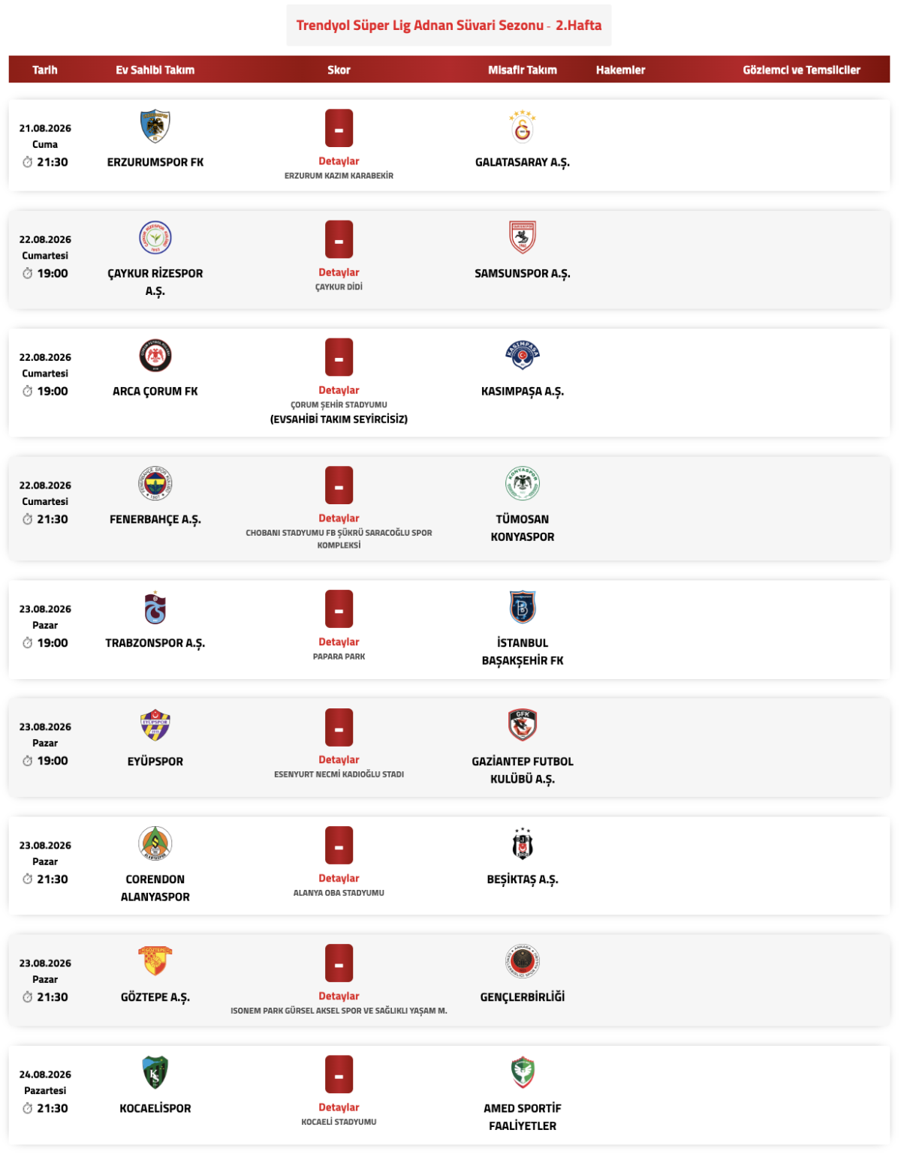Click the Tümosan Konyaspor logo

[522, 484]
